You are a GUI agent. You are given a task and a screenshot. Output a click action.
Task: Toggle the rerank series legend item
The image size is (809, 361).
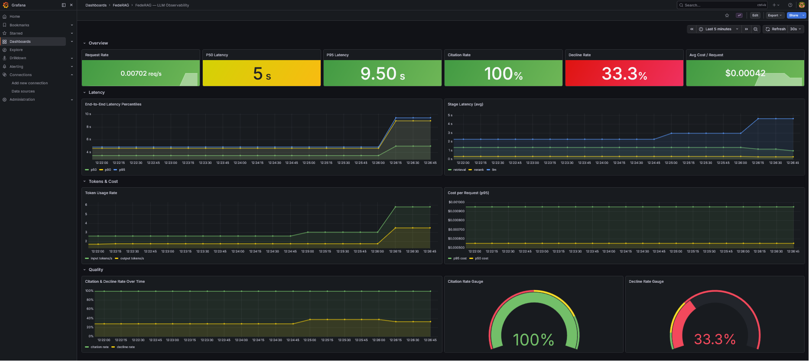click(x=478, y=170)
